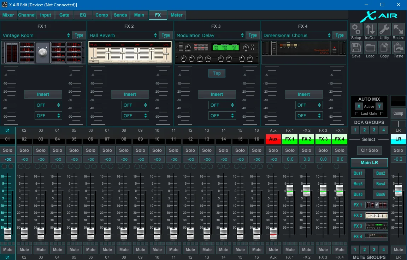Click the Resize arrows icon
The image size is (407, 260).
(399, 29)
